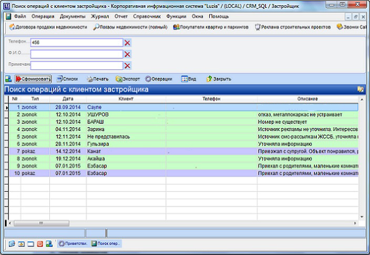Select the pokaz row with client Канат

[183, 151]
